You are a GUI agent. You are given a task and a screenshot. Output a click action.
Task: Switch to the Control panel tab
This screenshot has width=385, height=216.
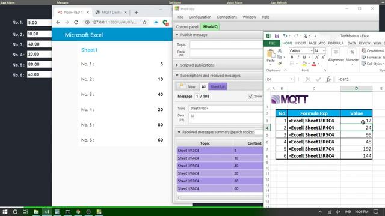pyautogui.click(x=187, y=26)
